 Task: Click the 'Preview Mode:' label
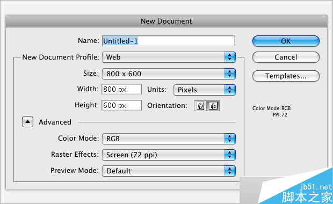[x=75, y=171]
